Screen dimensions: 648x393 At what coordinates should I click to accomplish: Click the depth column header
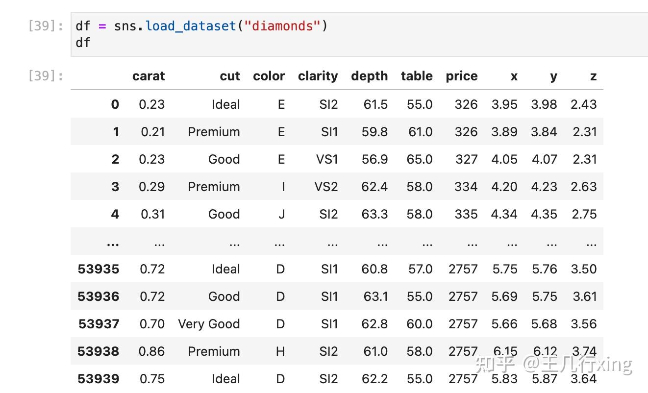[369, 76]
